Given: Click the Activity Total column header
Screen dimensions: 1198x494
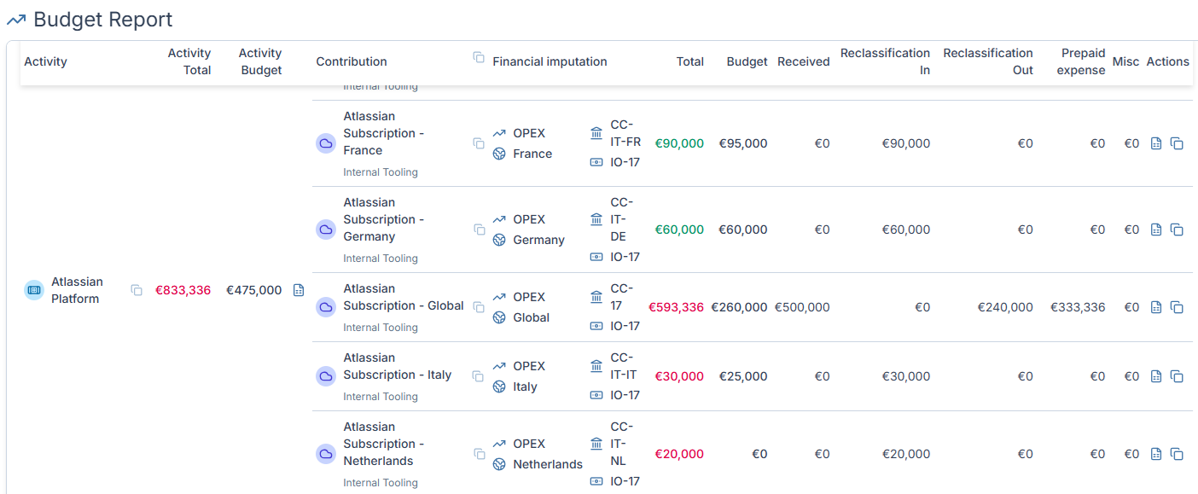Looking at the screenshot, I should pyautogui.click(x=189, y=61).
